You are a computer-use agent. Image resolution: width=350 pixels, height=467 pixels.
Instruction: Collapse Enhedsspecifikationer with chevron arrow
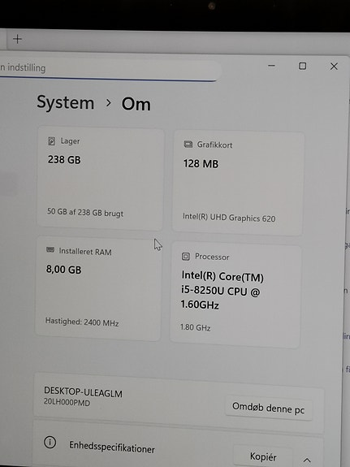point(307,461)
